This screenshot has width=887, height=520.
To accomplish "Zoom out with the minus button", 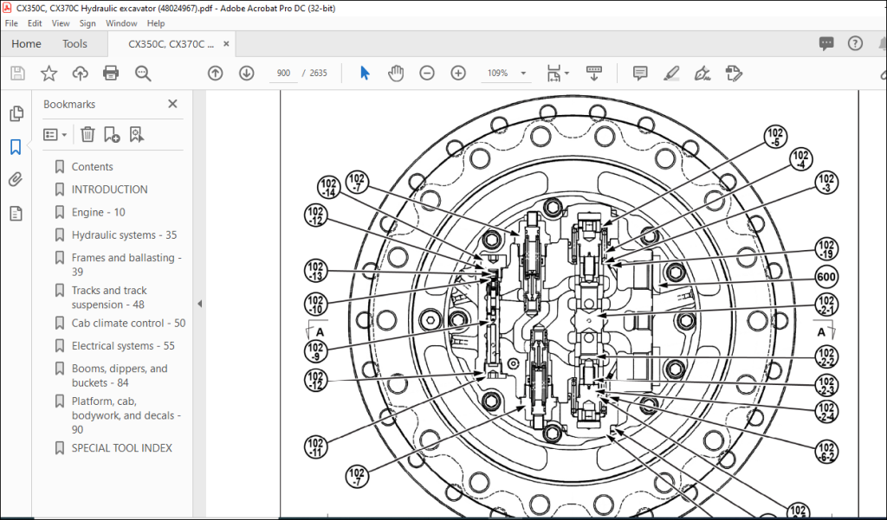I will (x=427, y=73).
